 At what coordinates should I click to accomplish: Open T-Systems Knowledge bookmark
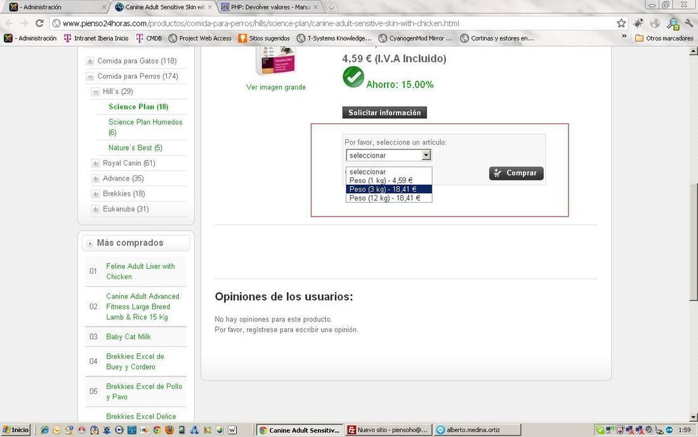click(334, 38)
